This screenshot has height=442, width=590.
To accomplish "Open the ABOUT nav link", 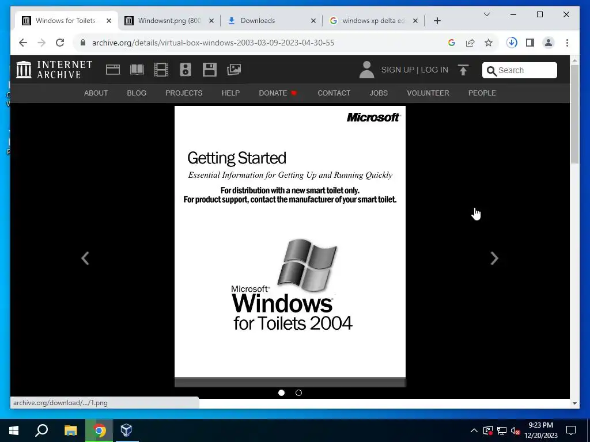I will click(x=96, y=93).
